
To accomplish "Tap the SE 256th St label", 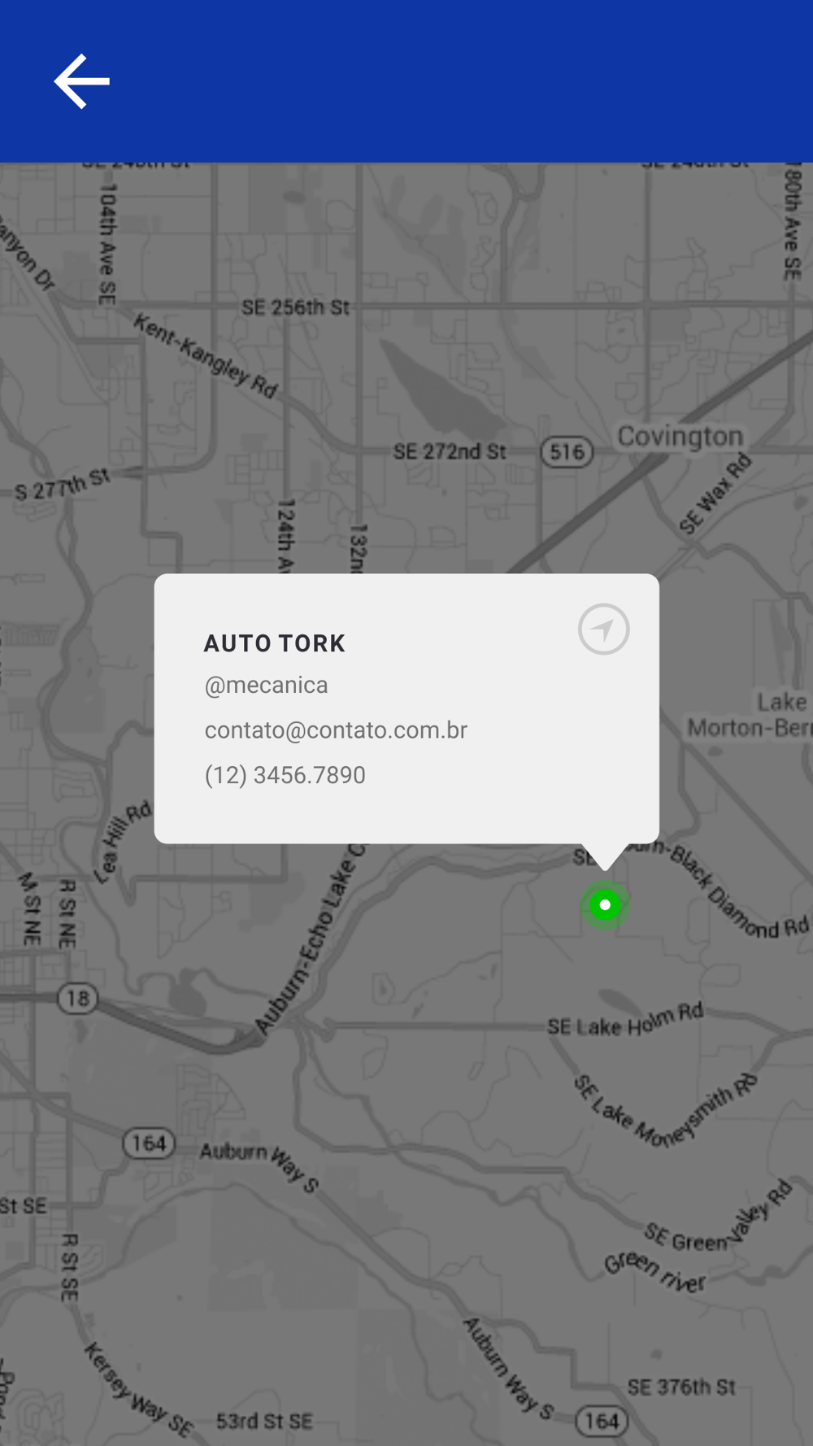I will (x=295, y=307).
